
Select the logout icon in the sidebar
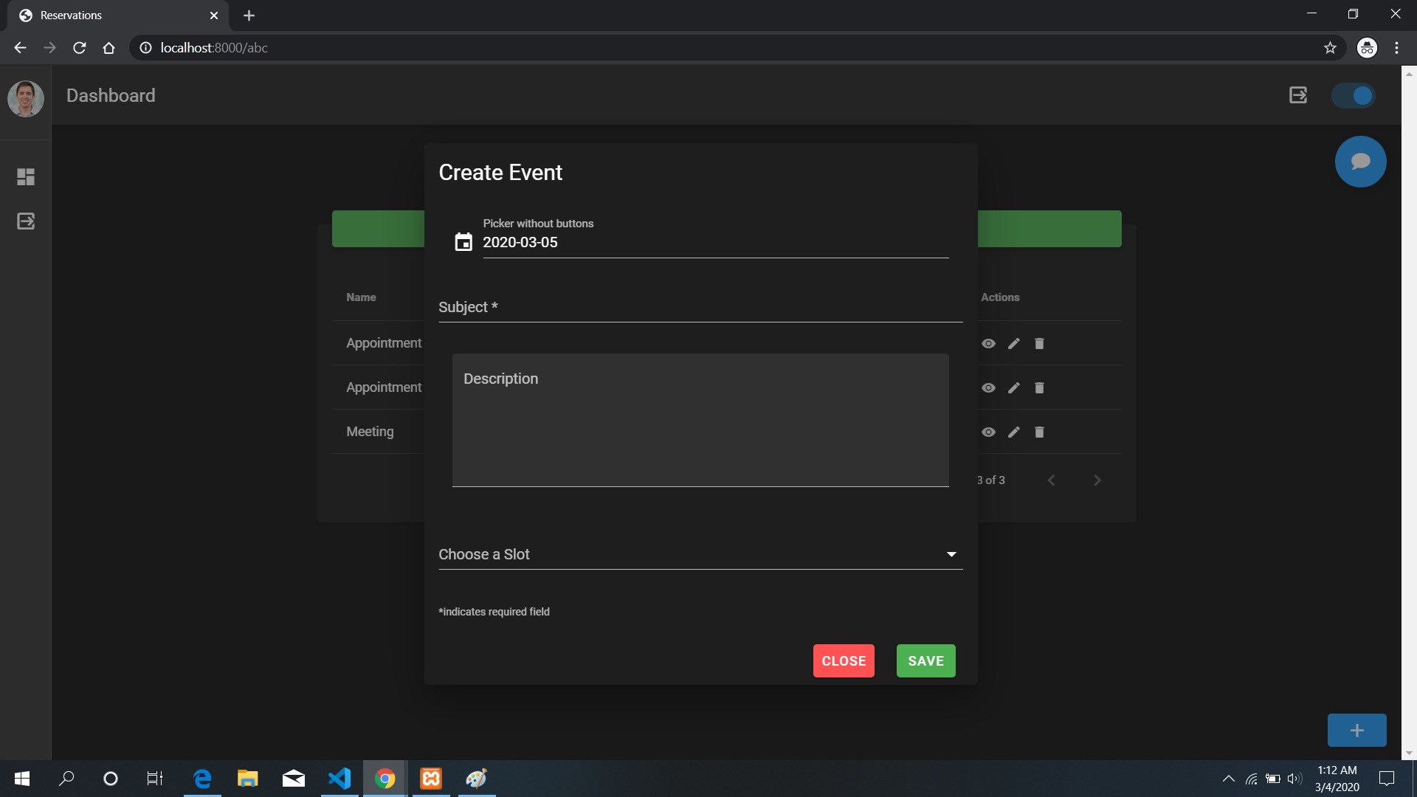coord(25,221)
